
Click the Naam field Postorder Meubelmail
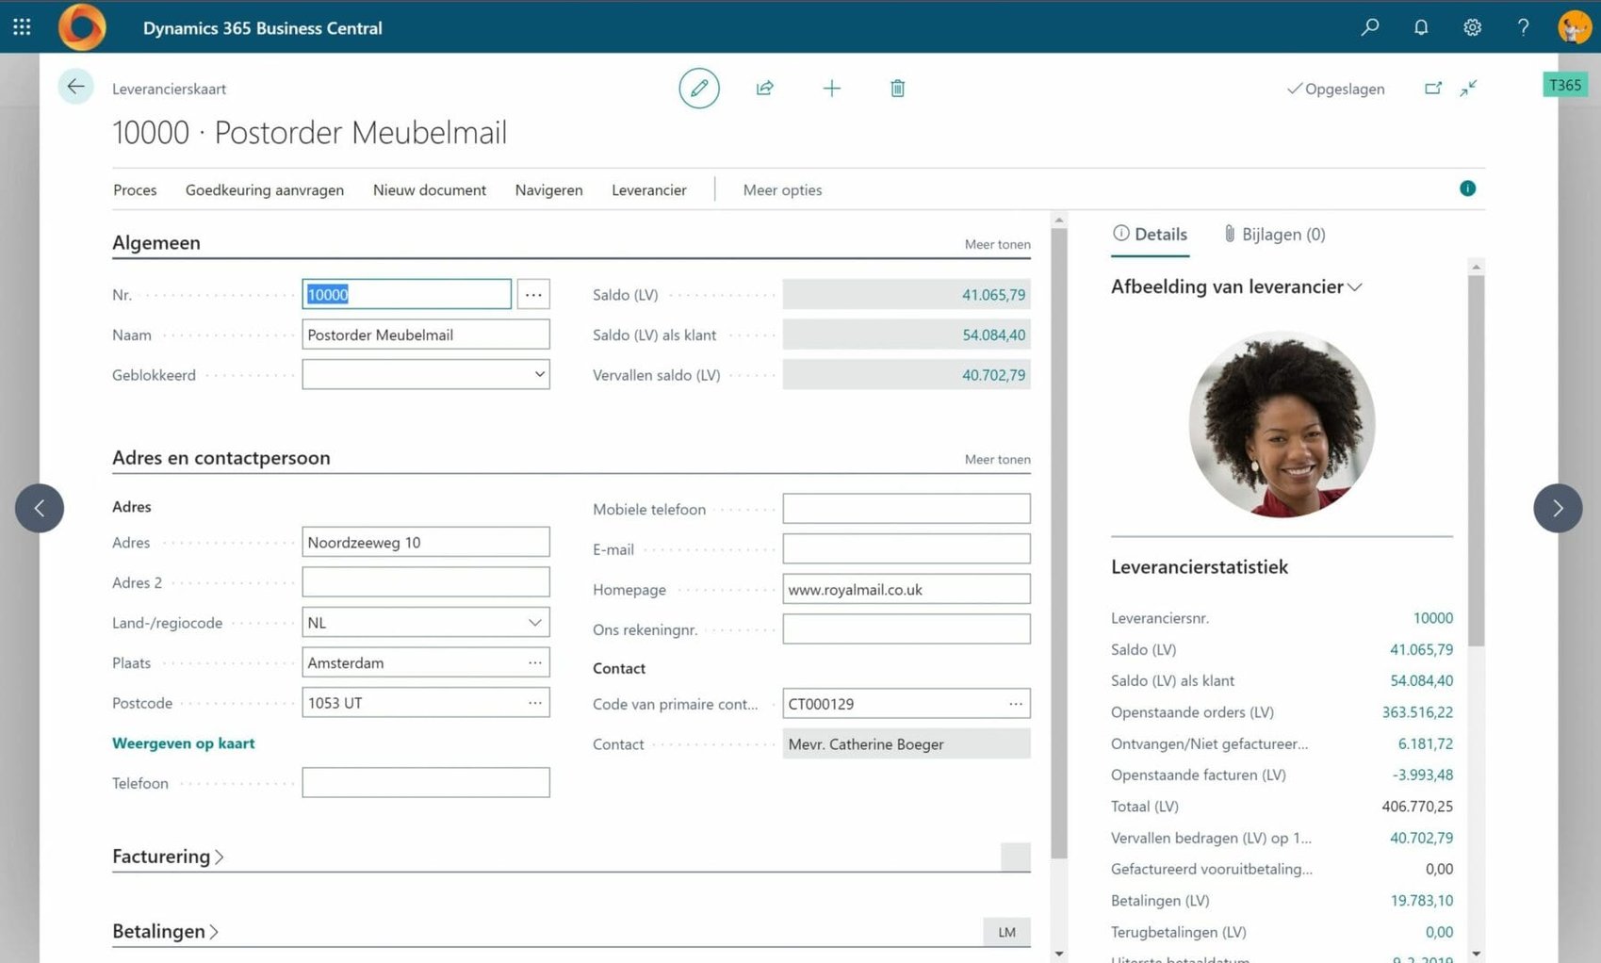426,335
